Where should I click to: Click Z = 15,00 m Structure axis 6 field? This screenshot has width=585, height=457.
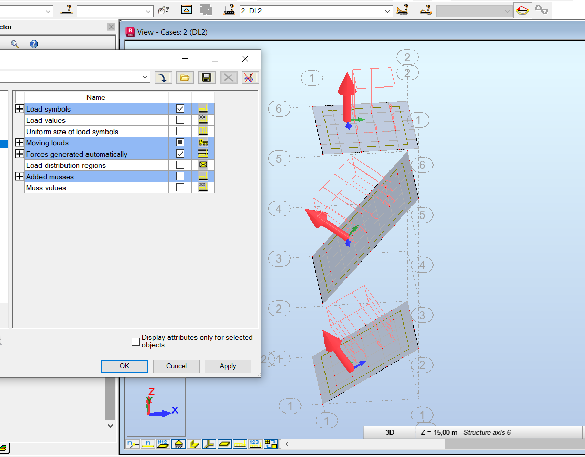point(499,432)
